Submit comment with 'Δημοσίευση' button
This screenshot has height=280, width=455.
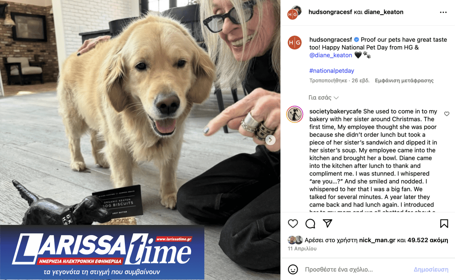431,269
